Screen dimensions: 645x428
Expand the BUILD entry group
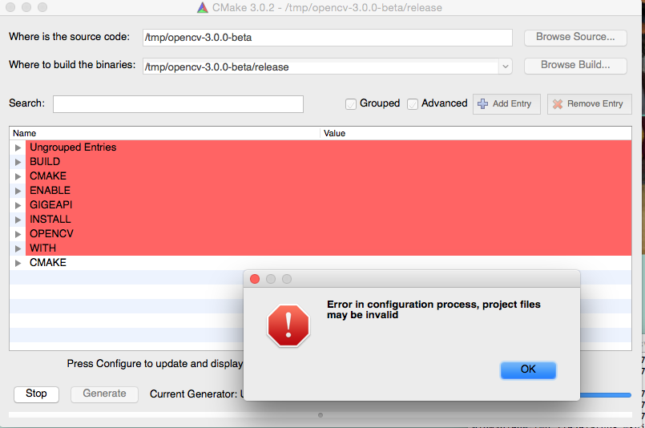point(18,162)
